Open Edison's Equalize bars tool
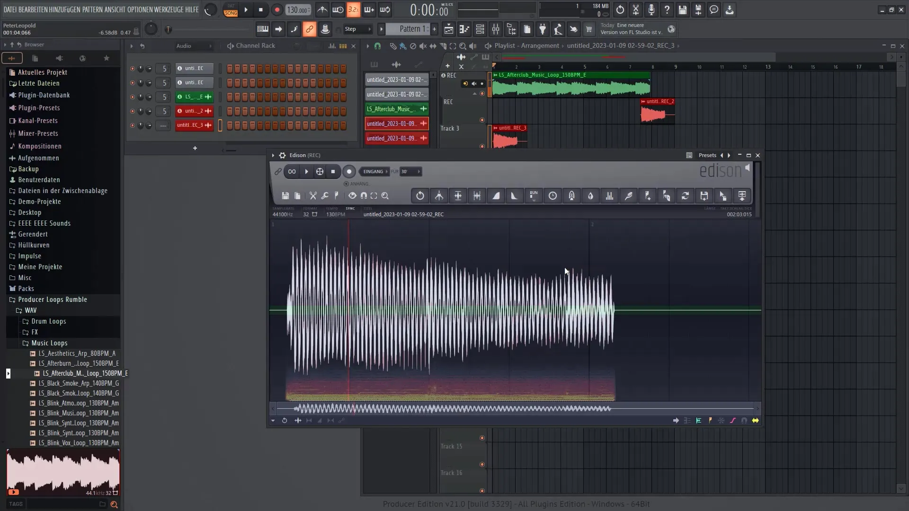Screen dimensions: 909x511 coord(609,196)
